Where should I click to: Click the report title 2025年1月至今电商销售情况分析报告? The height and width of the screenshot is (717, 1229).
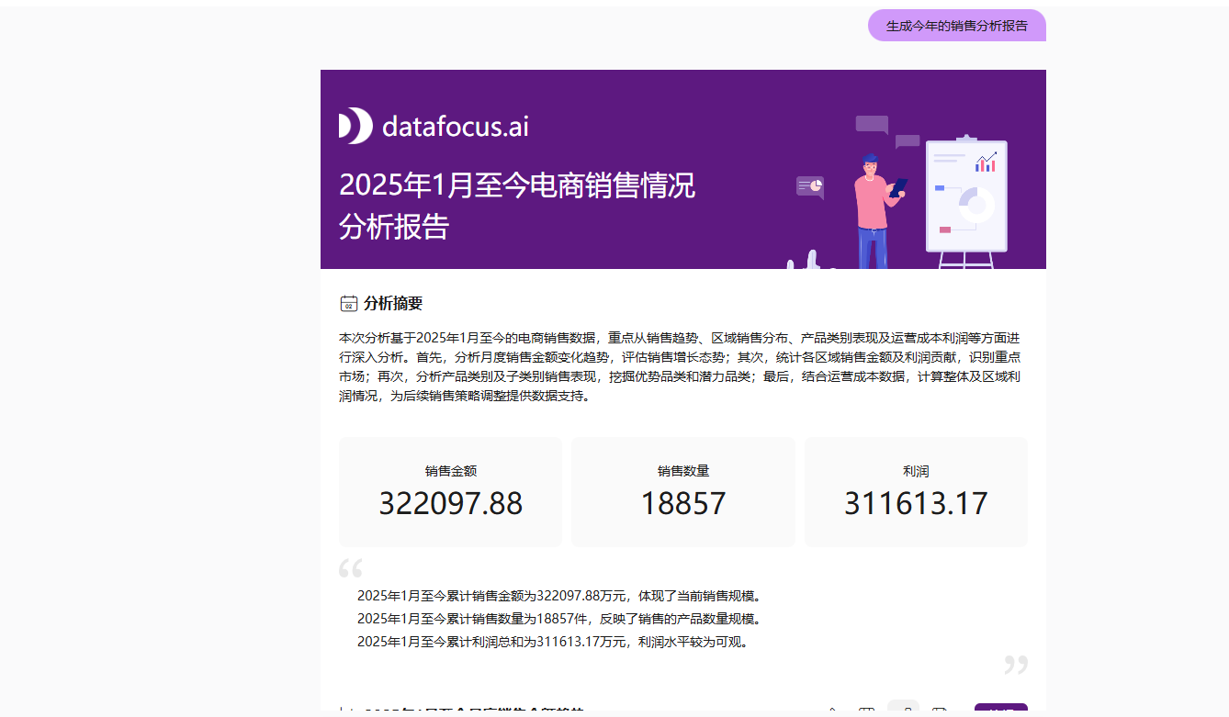[517, 207]
